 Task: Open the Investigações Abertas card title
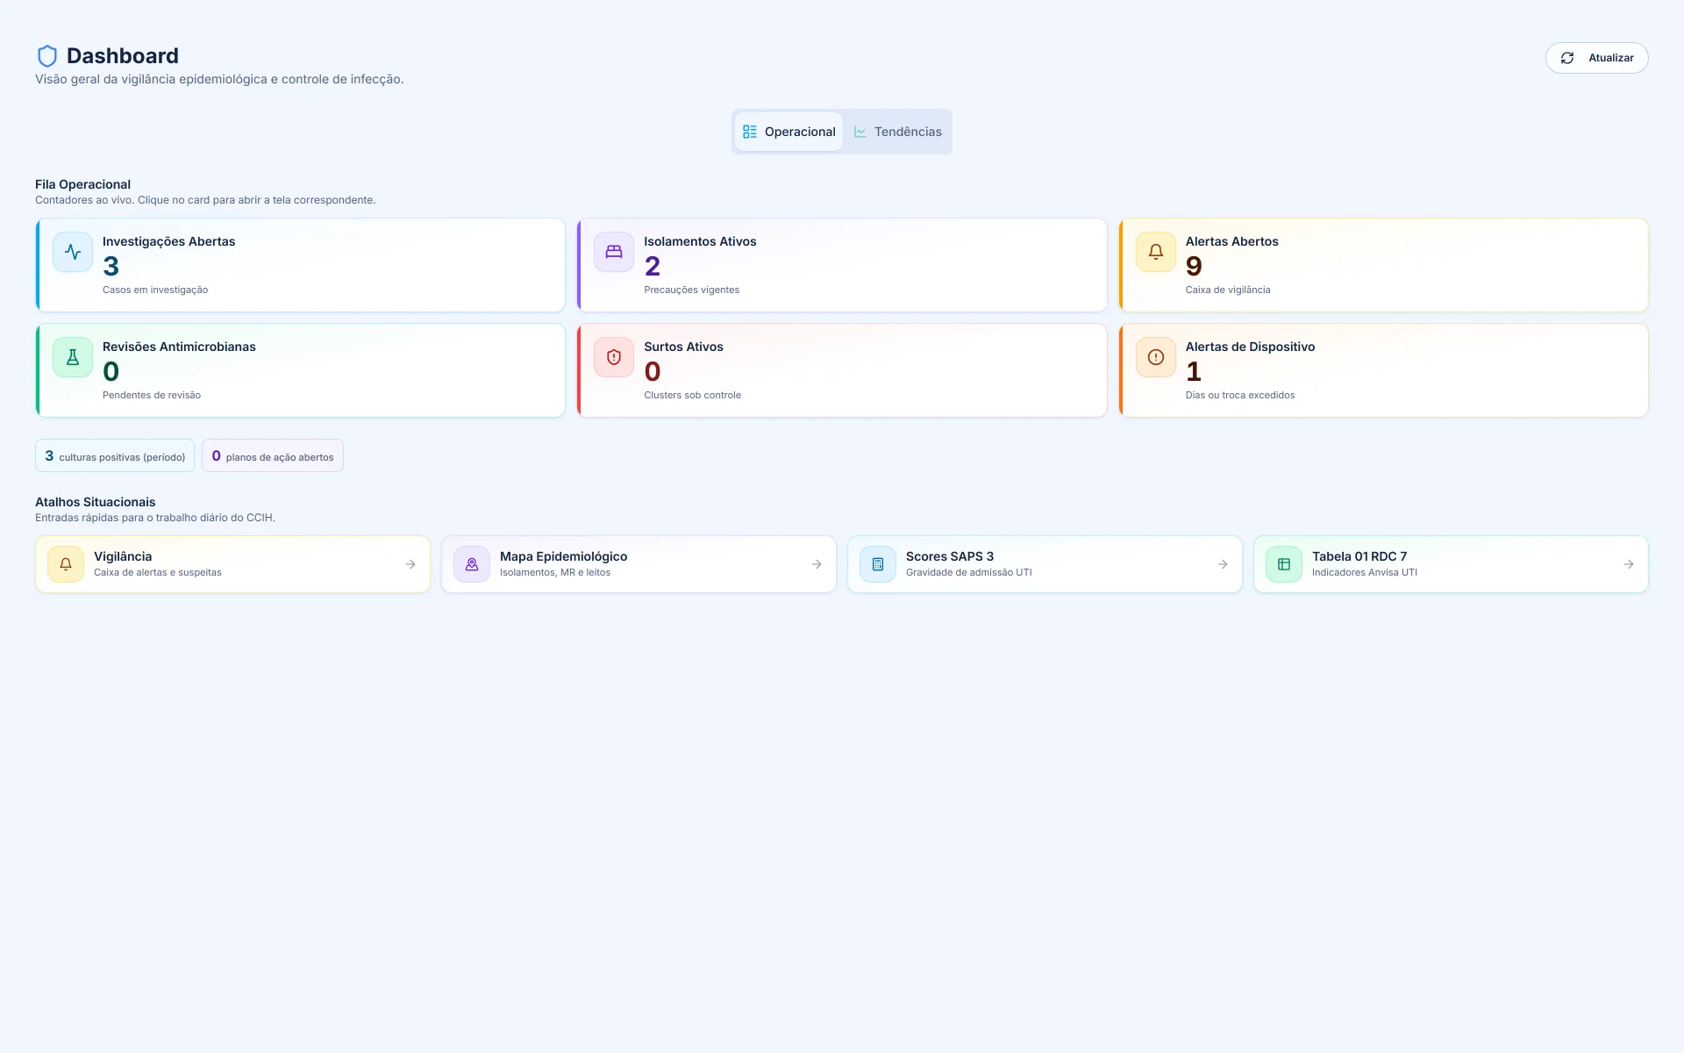tap(168, 241)
